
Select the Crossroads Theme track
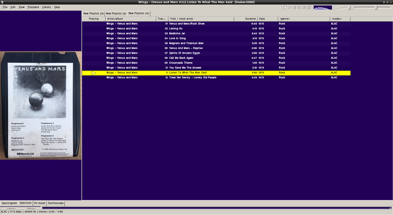coord(216,63)
